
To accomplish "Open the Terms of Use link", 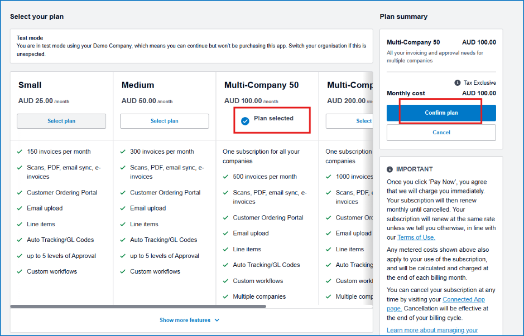I will [416, 237].
